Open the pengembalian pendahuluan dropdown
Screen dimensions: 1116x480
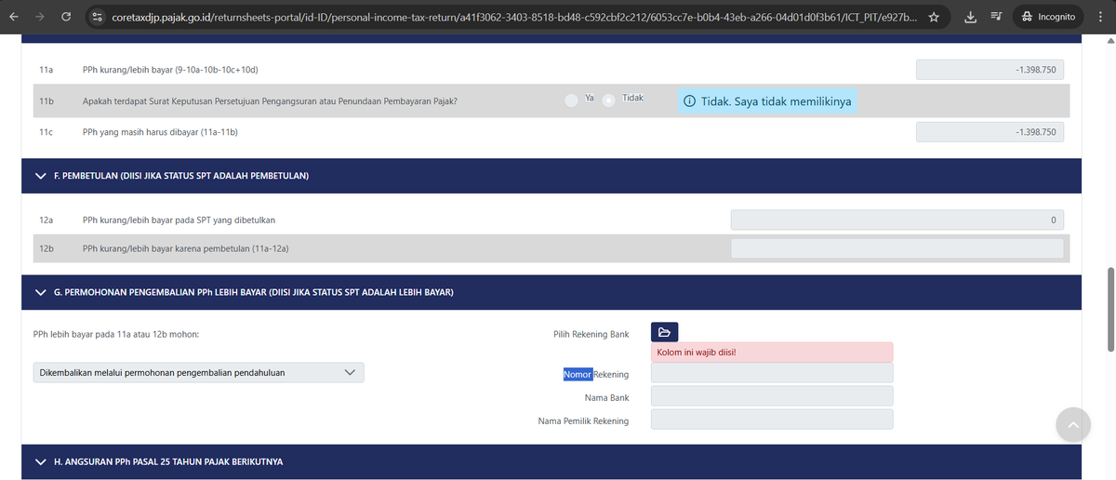198,372
